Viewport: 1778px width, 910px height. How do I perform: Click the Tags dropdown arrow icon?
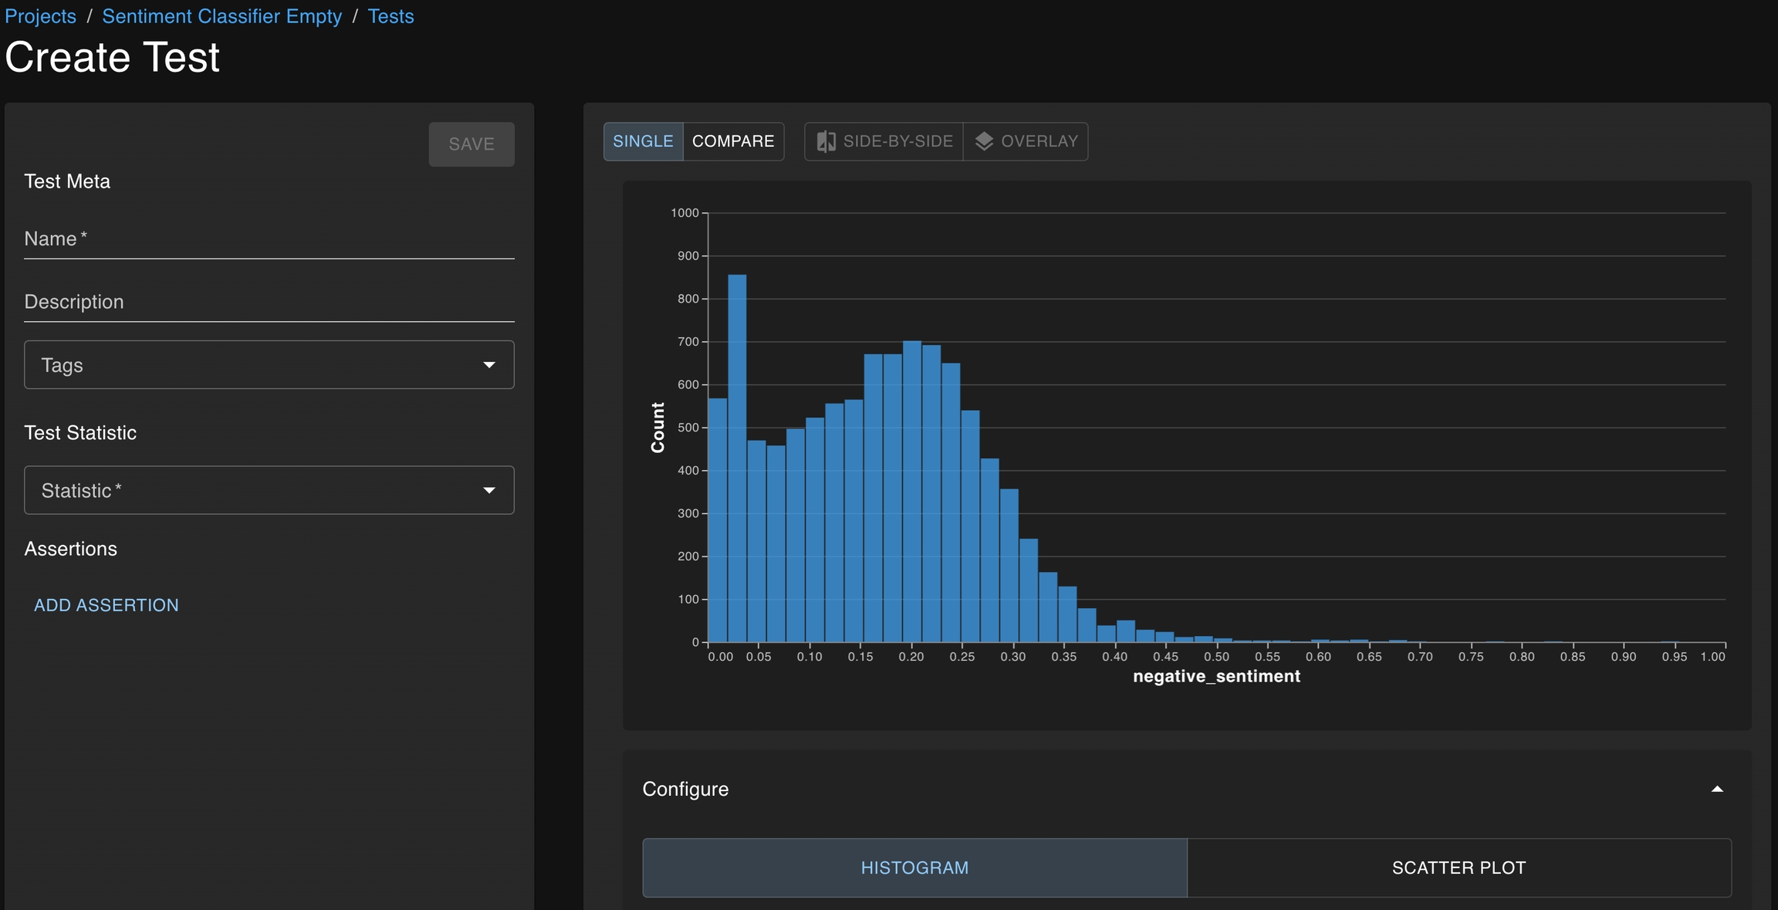coord(488,365)
